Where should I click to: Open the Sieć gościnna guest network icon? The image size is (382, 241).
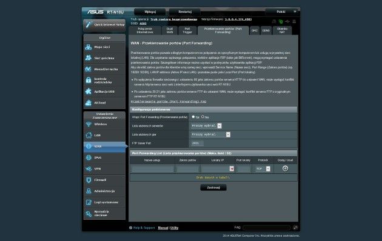pyautogui.click(x=88, y=58)
